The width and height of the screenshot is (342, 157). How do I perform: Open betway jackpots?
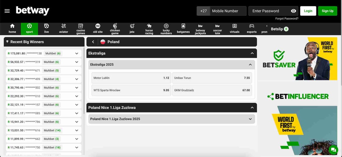pos(200,29)
